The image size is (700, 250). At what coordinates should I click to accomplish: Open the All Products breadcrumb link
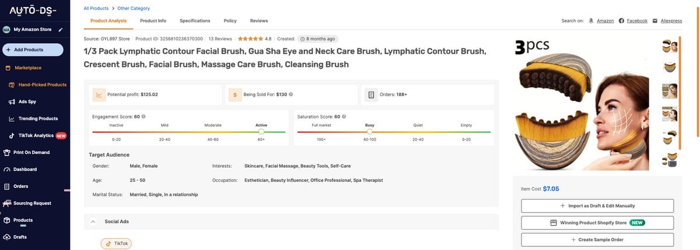click(x=96, y=8)
